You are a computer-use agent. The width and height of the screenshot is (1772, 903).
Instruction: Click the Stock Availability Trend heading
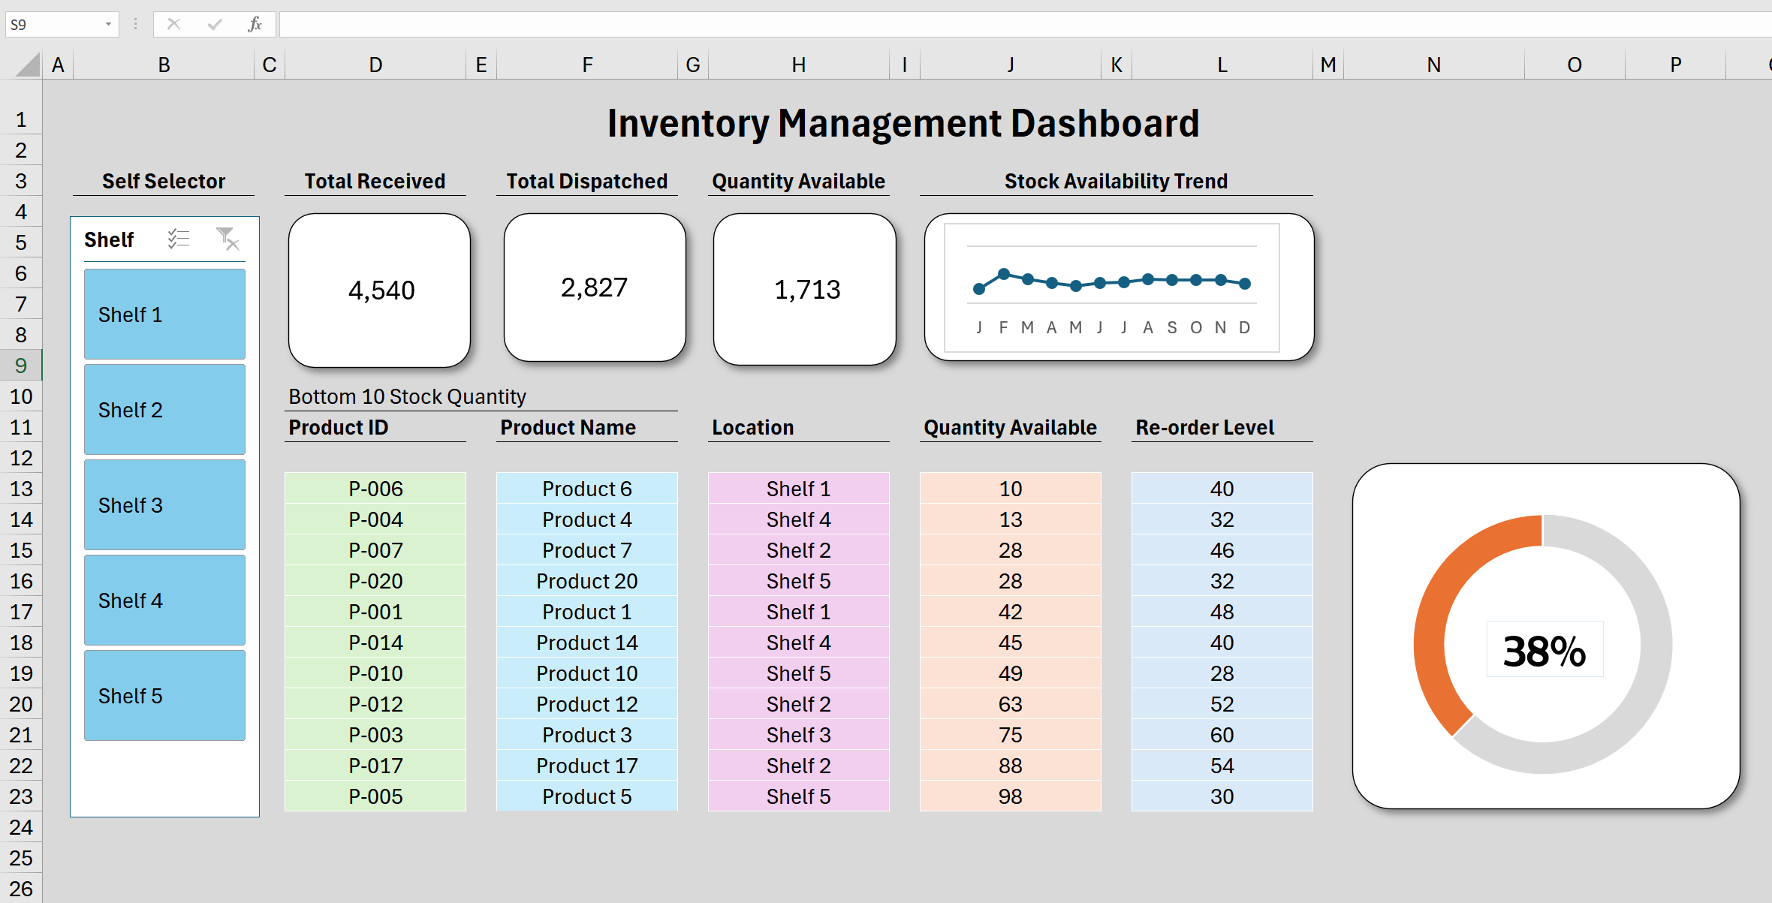pos(1117,181)
